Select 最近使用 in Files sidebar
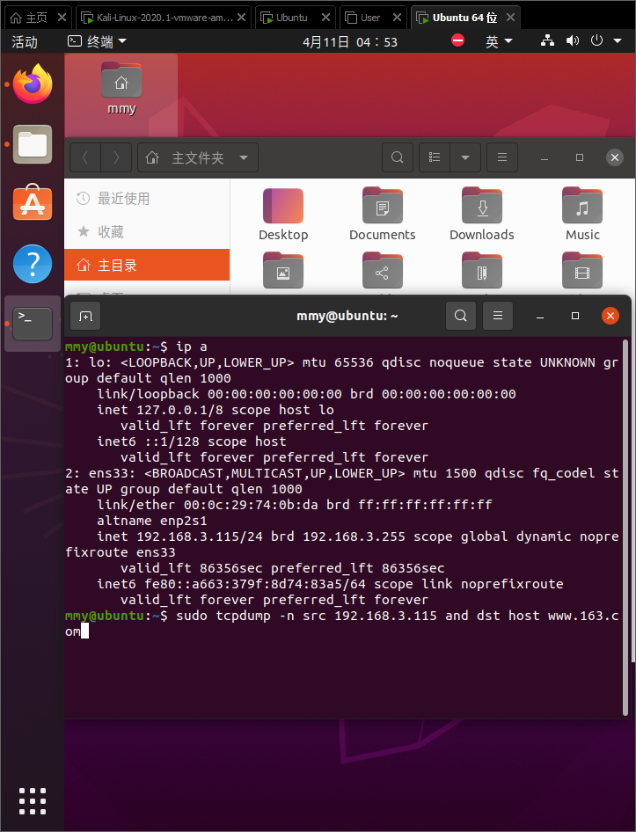 pyautogui.click(x=147, y=199)
